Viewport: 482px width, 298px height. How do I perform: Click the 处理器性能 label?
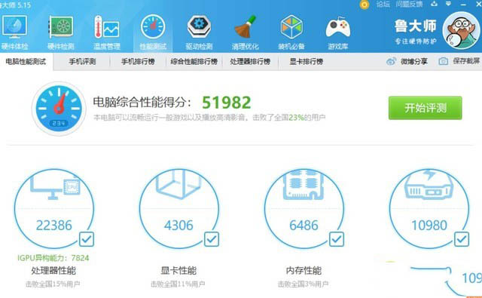pos(53,271)
